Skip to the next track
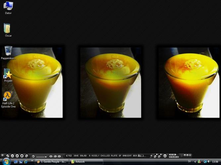Viewport: 221px width, 165px height. [27, 155]
